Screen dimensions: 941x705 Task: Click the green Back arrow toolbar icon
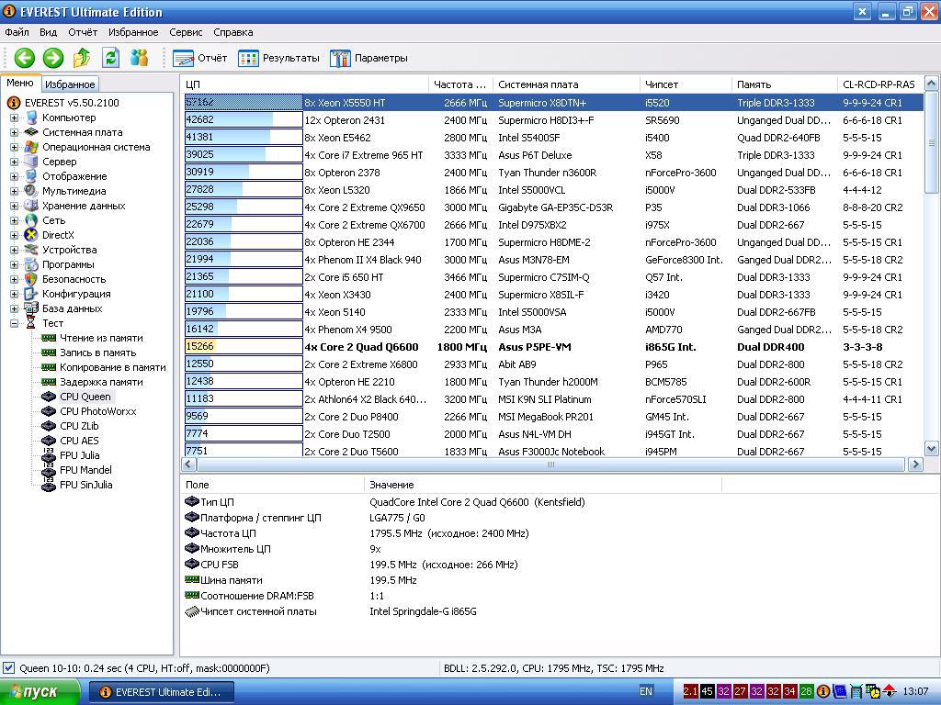(x=24, y=58)
